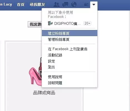Collapse the account dropdown arrow

[x=94, y=5]
